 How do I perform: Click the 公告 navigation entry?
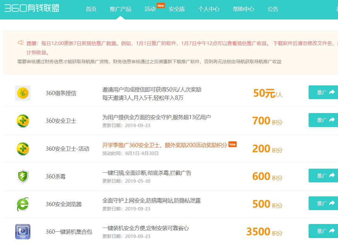272,9
